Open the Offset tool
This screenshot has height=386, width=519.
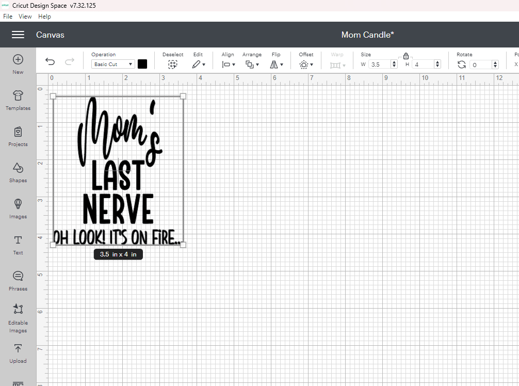304,65
